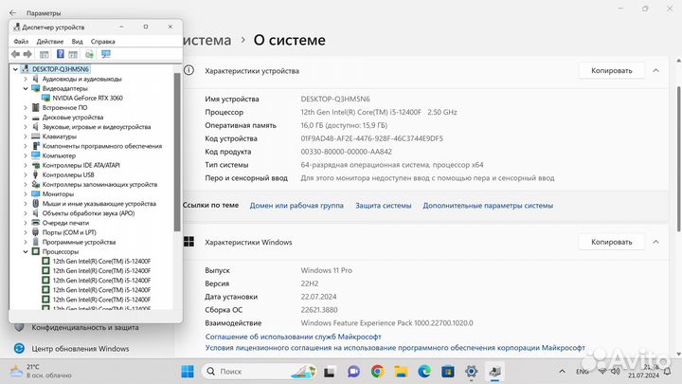The width and height of the screenshot is (682, 384).
Task: Expand the Встроенное ПО category
Action: pos(26,107)
